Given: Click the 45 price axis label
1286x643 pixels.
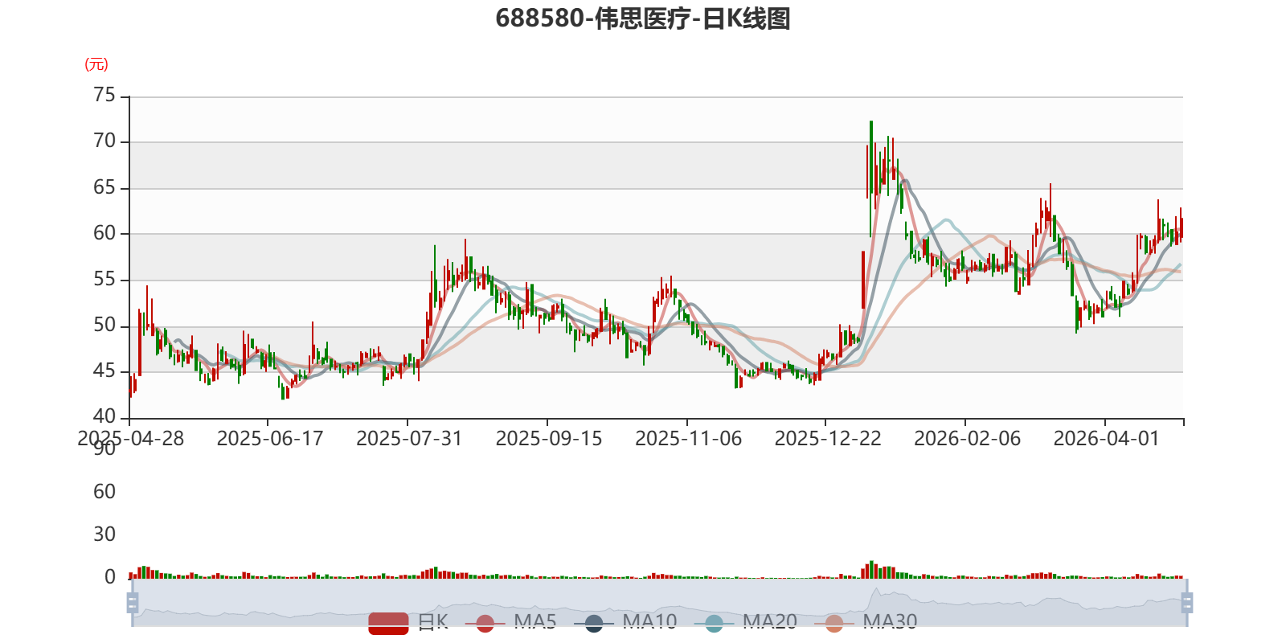Looking at the screenshot, I should [x=104, y=371].
